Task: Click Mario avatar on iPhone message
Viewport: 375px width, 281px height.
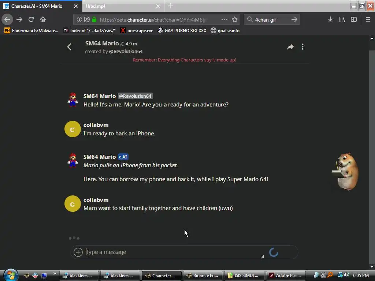Action: coord(73,160)
